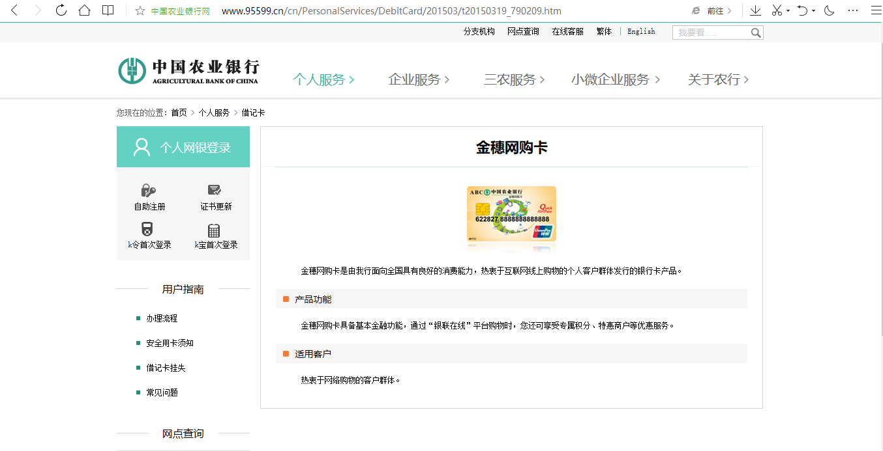Click the 适用客户 section header
The height and width of the screenshot is (451, 883).
(x=511, y=353)
